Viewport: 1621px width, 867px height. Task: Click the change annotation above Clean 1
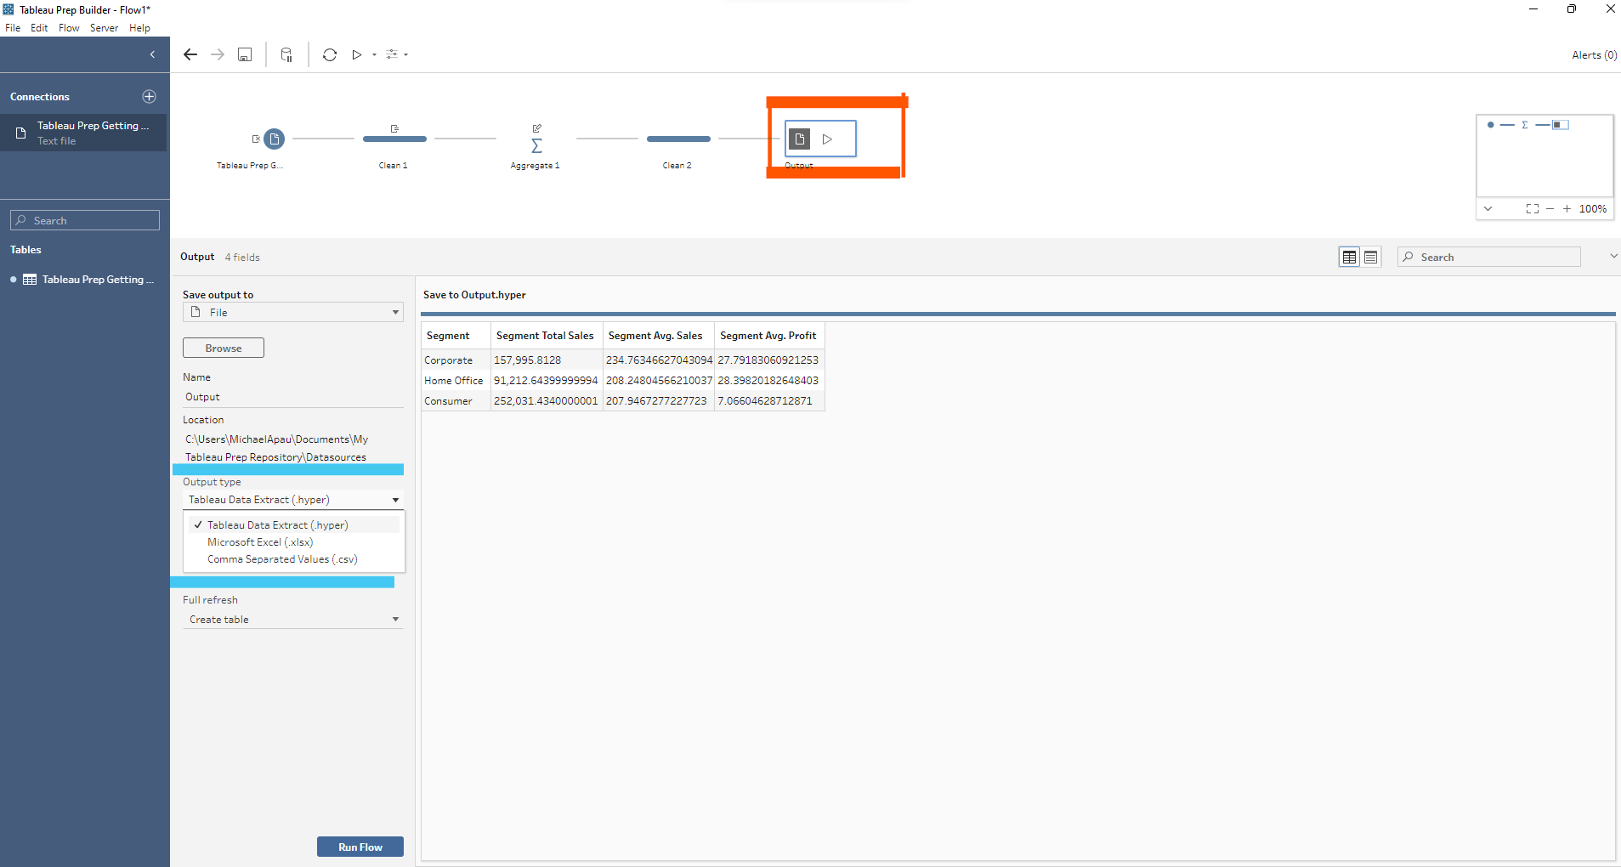(394, 128)
